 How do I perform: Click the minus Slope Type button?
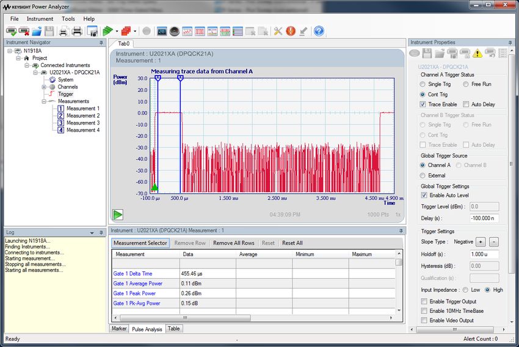pos(494,242)
